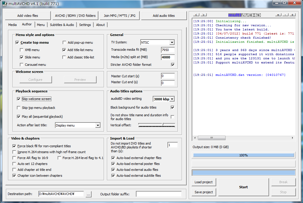Enable Ignore H.264 streams high ref-frame
Viewport: 303px width, 203px height.
[x=14, y=152]
